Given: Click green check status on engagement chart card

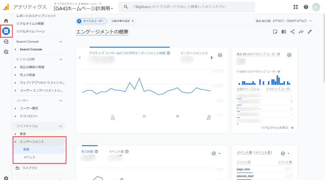Looking at the screenshot, I should 220,55.
